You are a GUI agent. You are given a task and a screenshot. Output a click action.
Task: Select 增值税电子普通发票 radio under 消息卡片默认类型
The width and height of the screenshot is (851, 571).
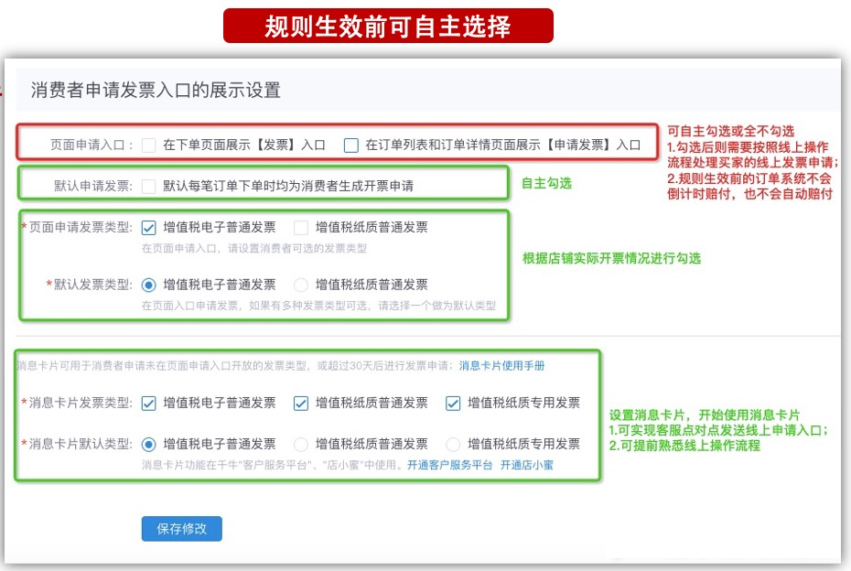coord(148,445)
